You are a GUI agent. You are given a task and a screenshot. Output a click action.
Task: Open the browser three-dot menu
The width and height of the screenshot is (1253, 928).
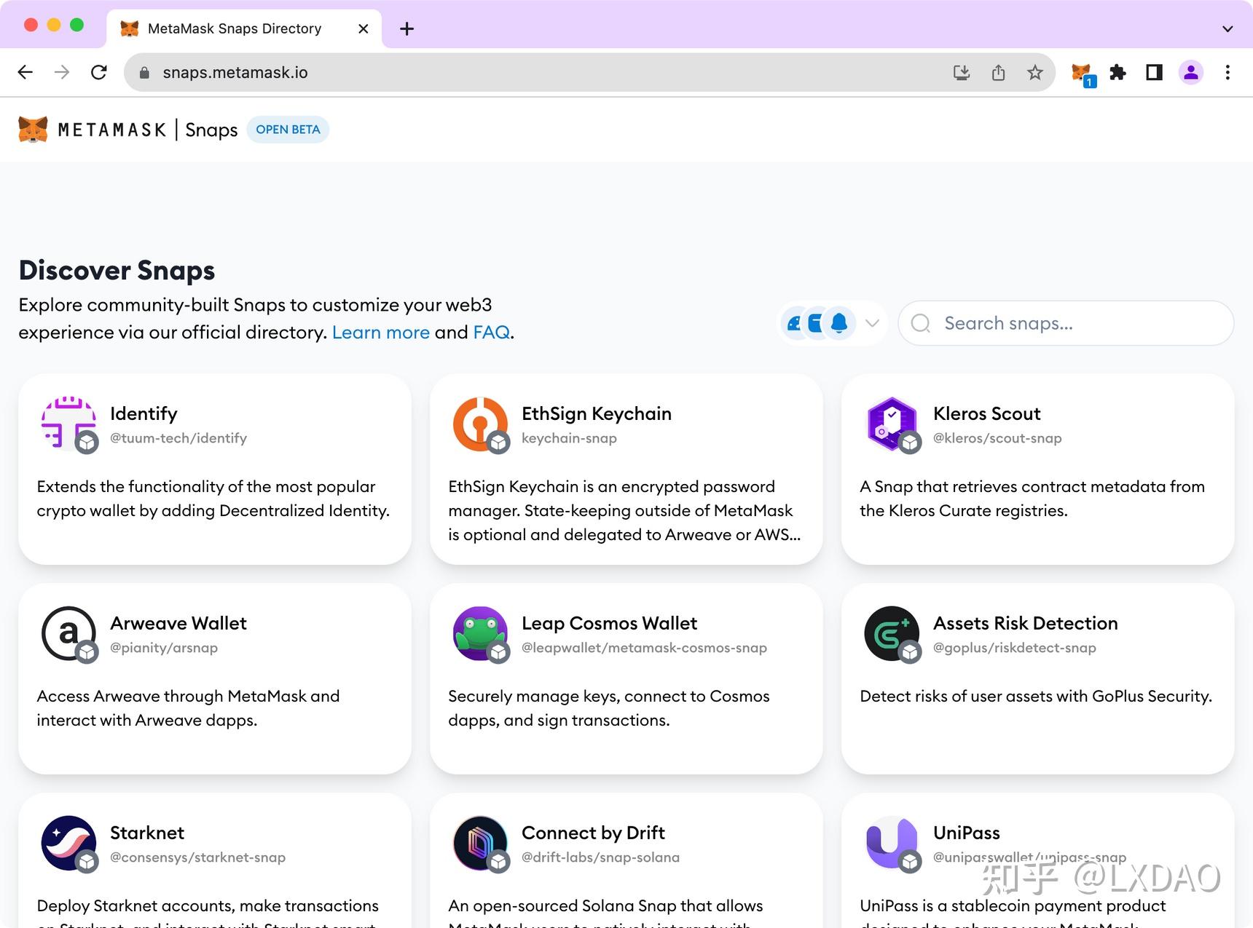point(1228,72)
